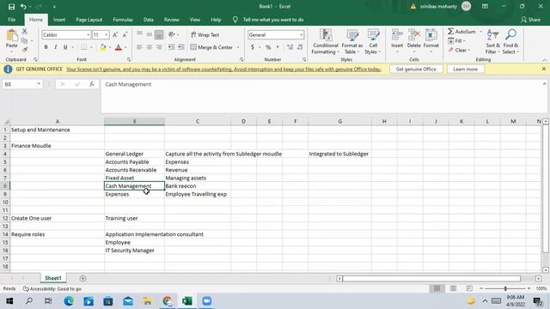The height and width of the screenshot is (309, 550).
Task: Toggle Merge & Center
Action: (212, 47)
